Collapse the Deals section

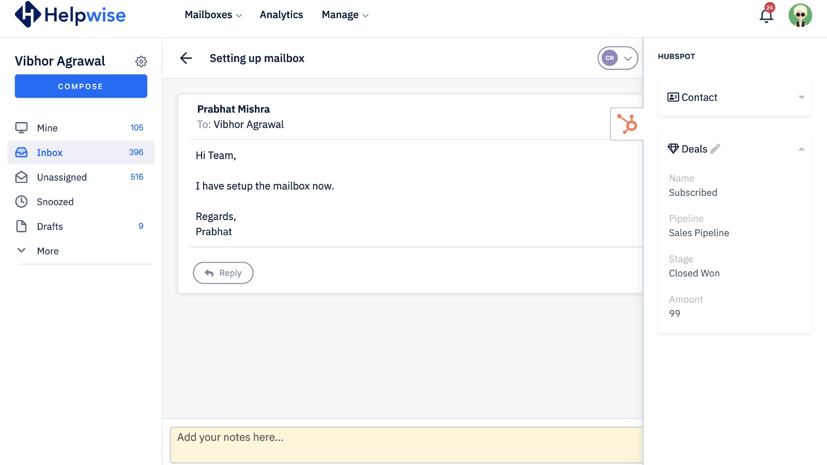click(802, 148)
